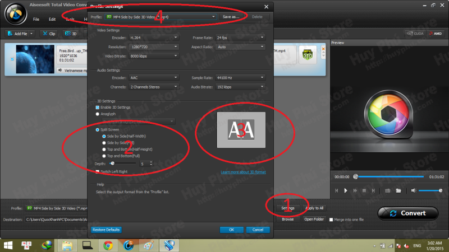Click the MP4 3D format icon
Image resolution: width=449 pixels, height=252 pixels.
pos(308,54)
